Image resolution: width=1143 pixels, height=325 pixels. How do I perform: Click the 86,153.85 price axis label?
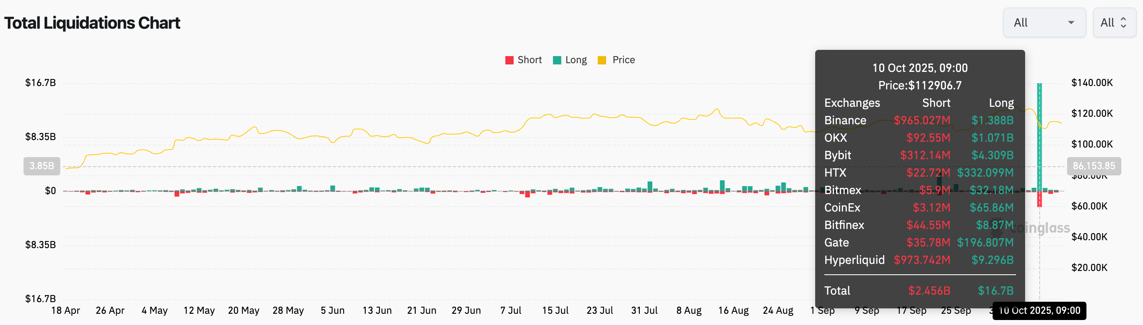click(x=1093, y=166)
